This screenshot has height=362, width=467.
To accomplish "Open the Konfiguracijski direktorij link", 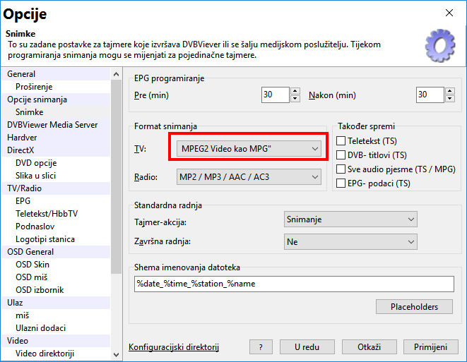I will [x=174, y=347].
